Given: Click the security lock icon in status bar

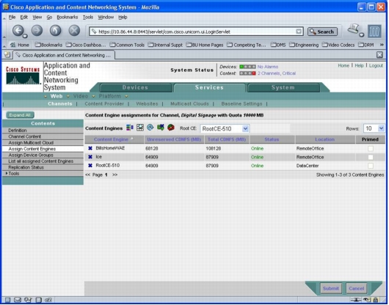Looking at the screenshot, I should point(376,300).
